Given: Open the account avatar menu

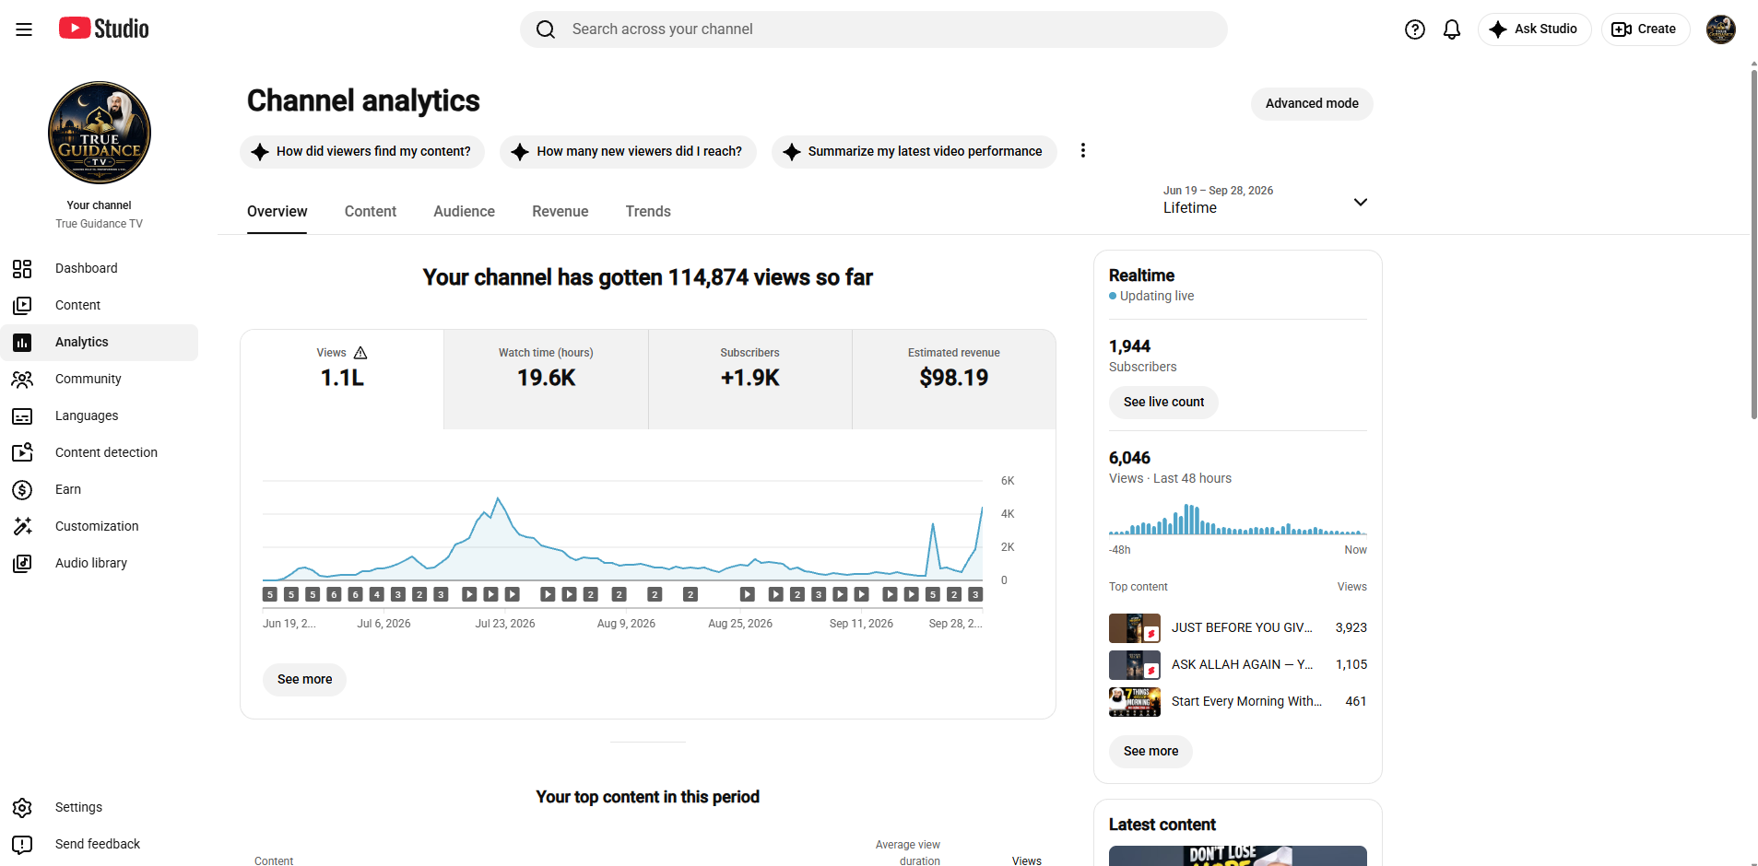Looking at the screenshot, I should [x=1721, y=29].
